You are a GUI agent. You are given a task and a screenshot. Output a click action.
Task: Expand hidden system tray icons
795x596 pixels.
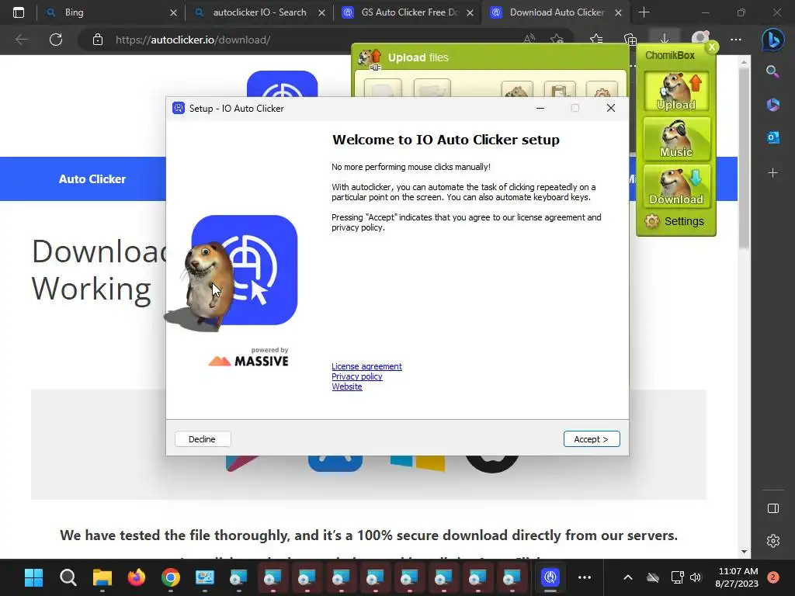[627, 577]
